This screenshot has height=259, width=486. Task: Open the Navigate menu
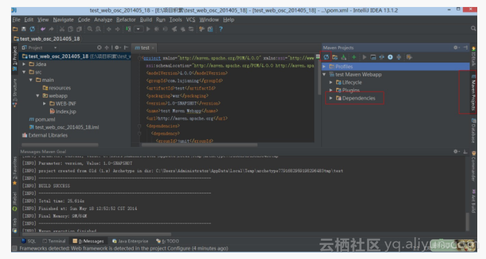[x=64, y=20]
